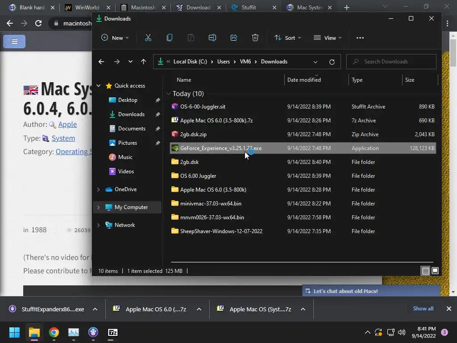The width and height of the screenshot is (457, 343).
Task: Click the volume speaker tray icon
Action: point(402,332)
